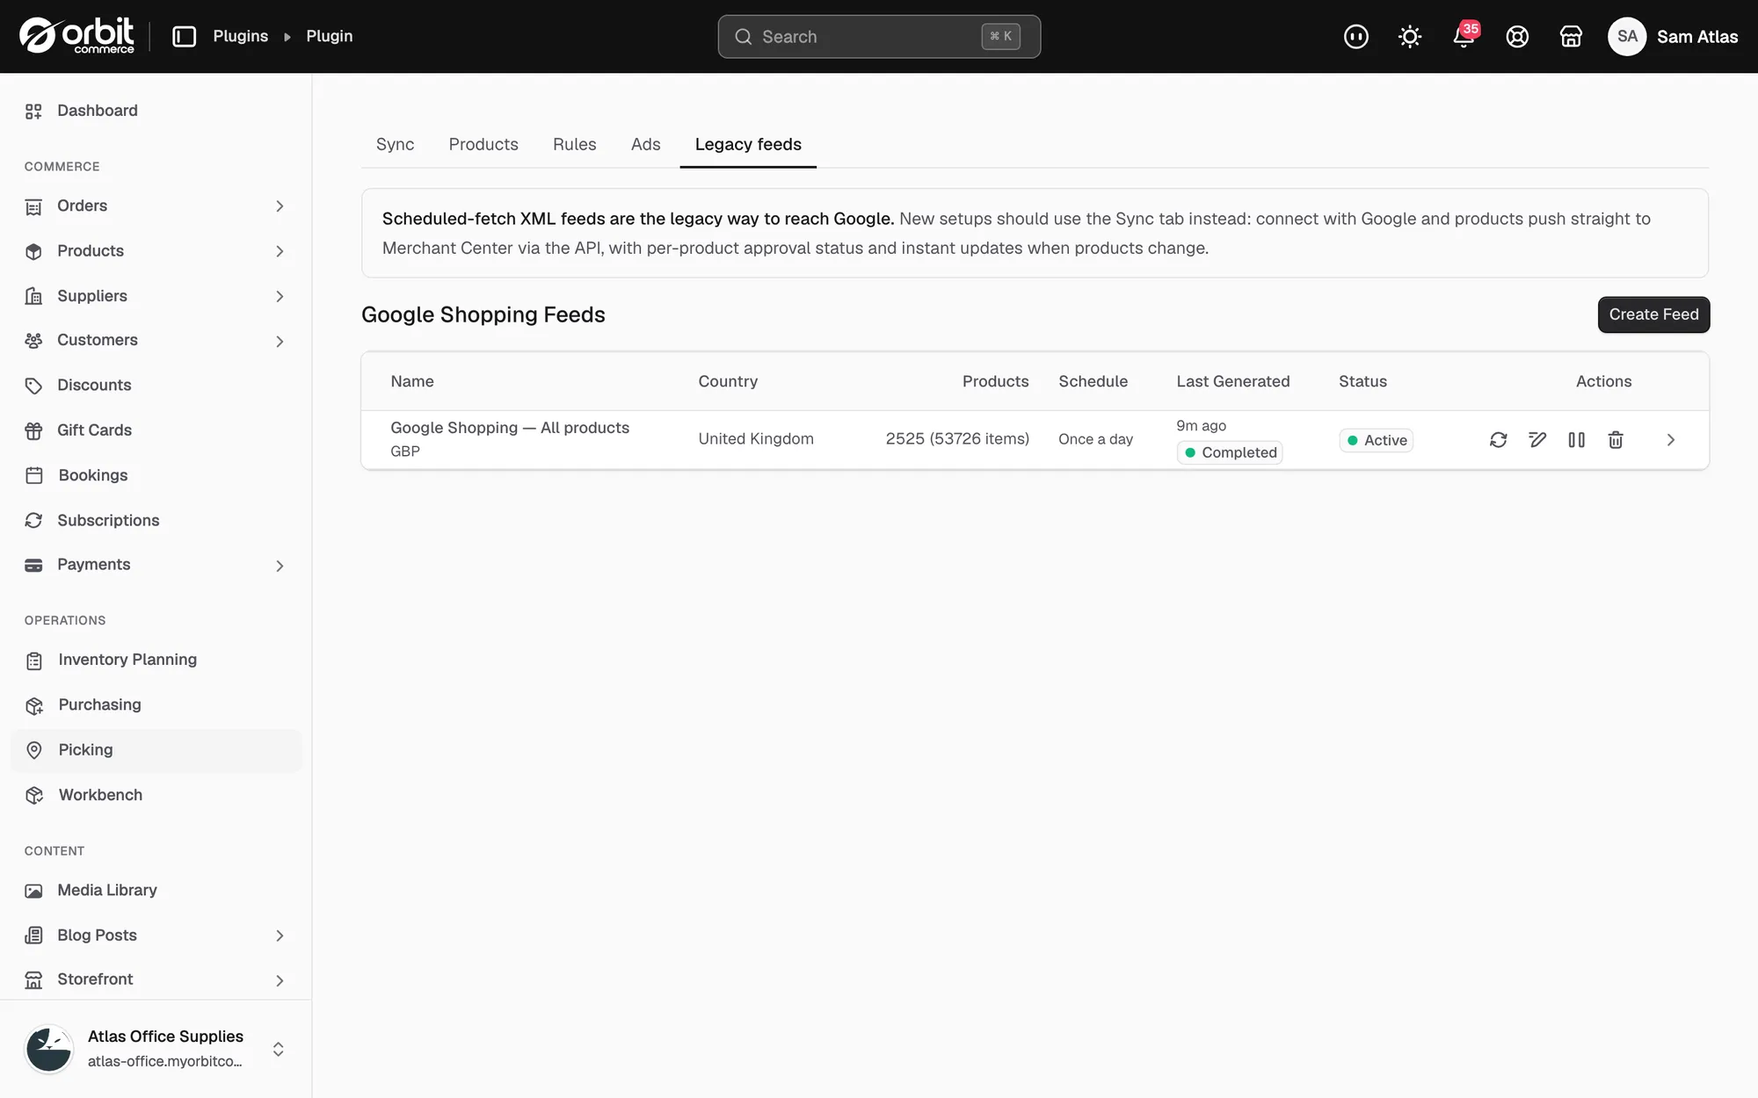Click the pause-circle icon in top bar
The image size is (1758, 1098).
click(1356, 36)
